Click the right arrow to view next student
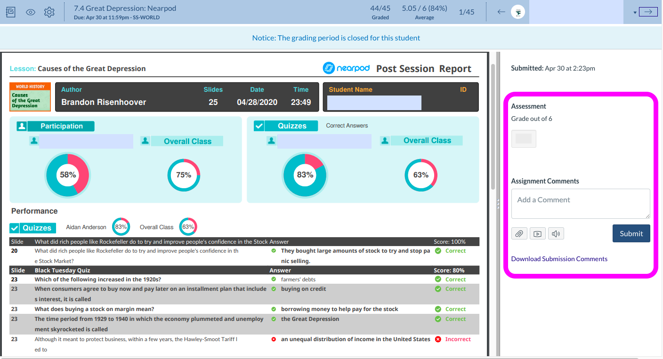The height and width of the screenshot is (359, 663). coord(649,11)
